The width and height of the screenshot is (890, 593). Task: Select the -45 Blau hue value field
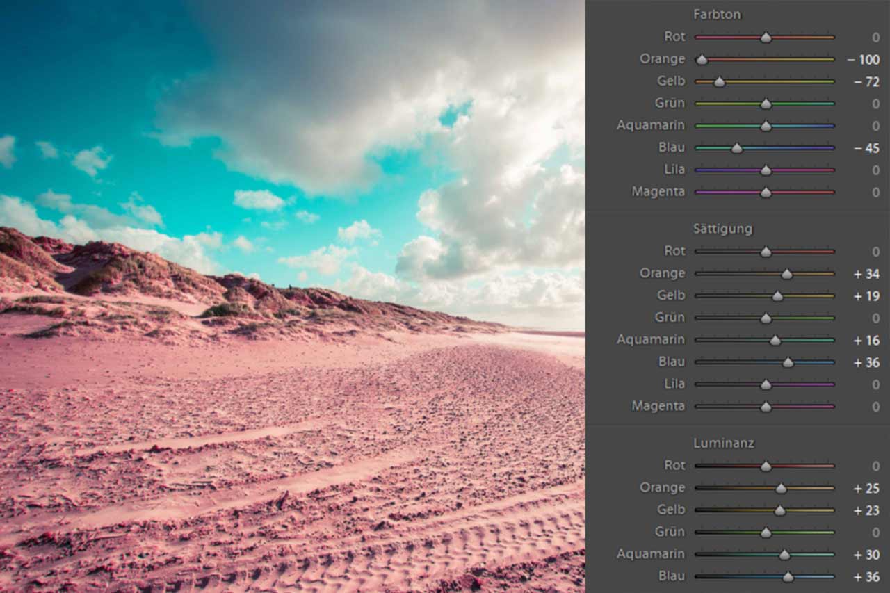tap(866, 149)
